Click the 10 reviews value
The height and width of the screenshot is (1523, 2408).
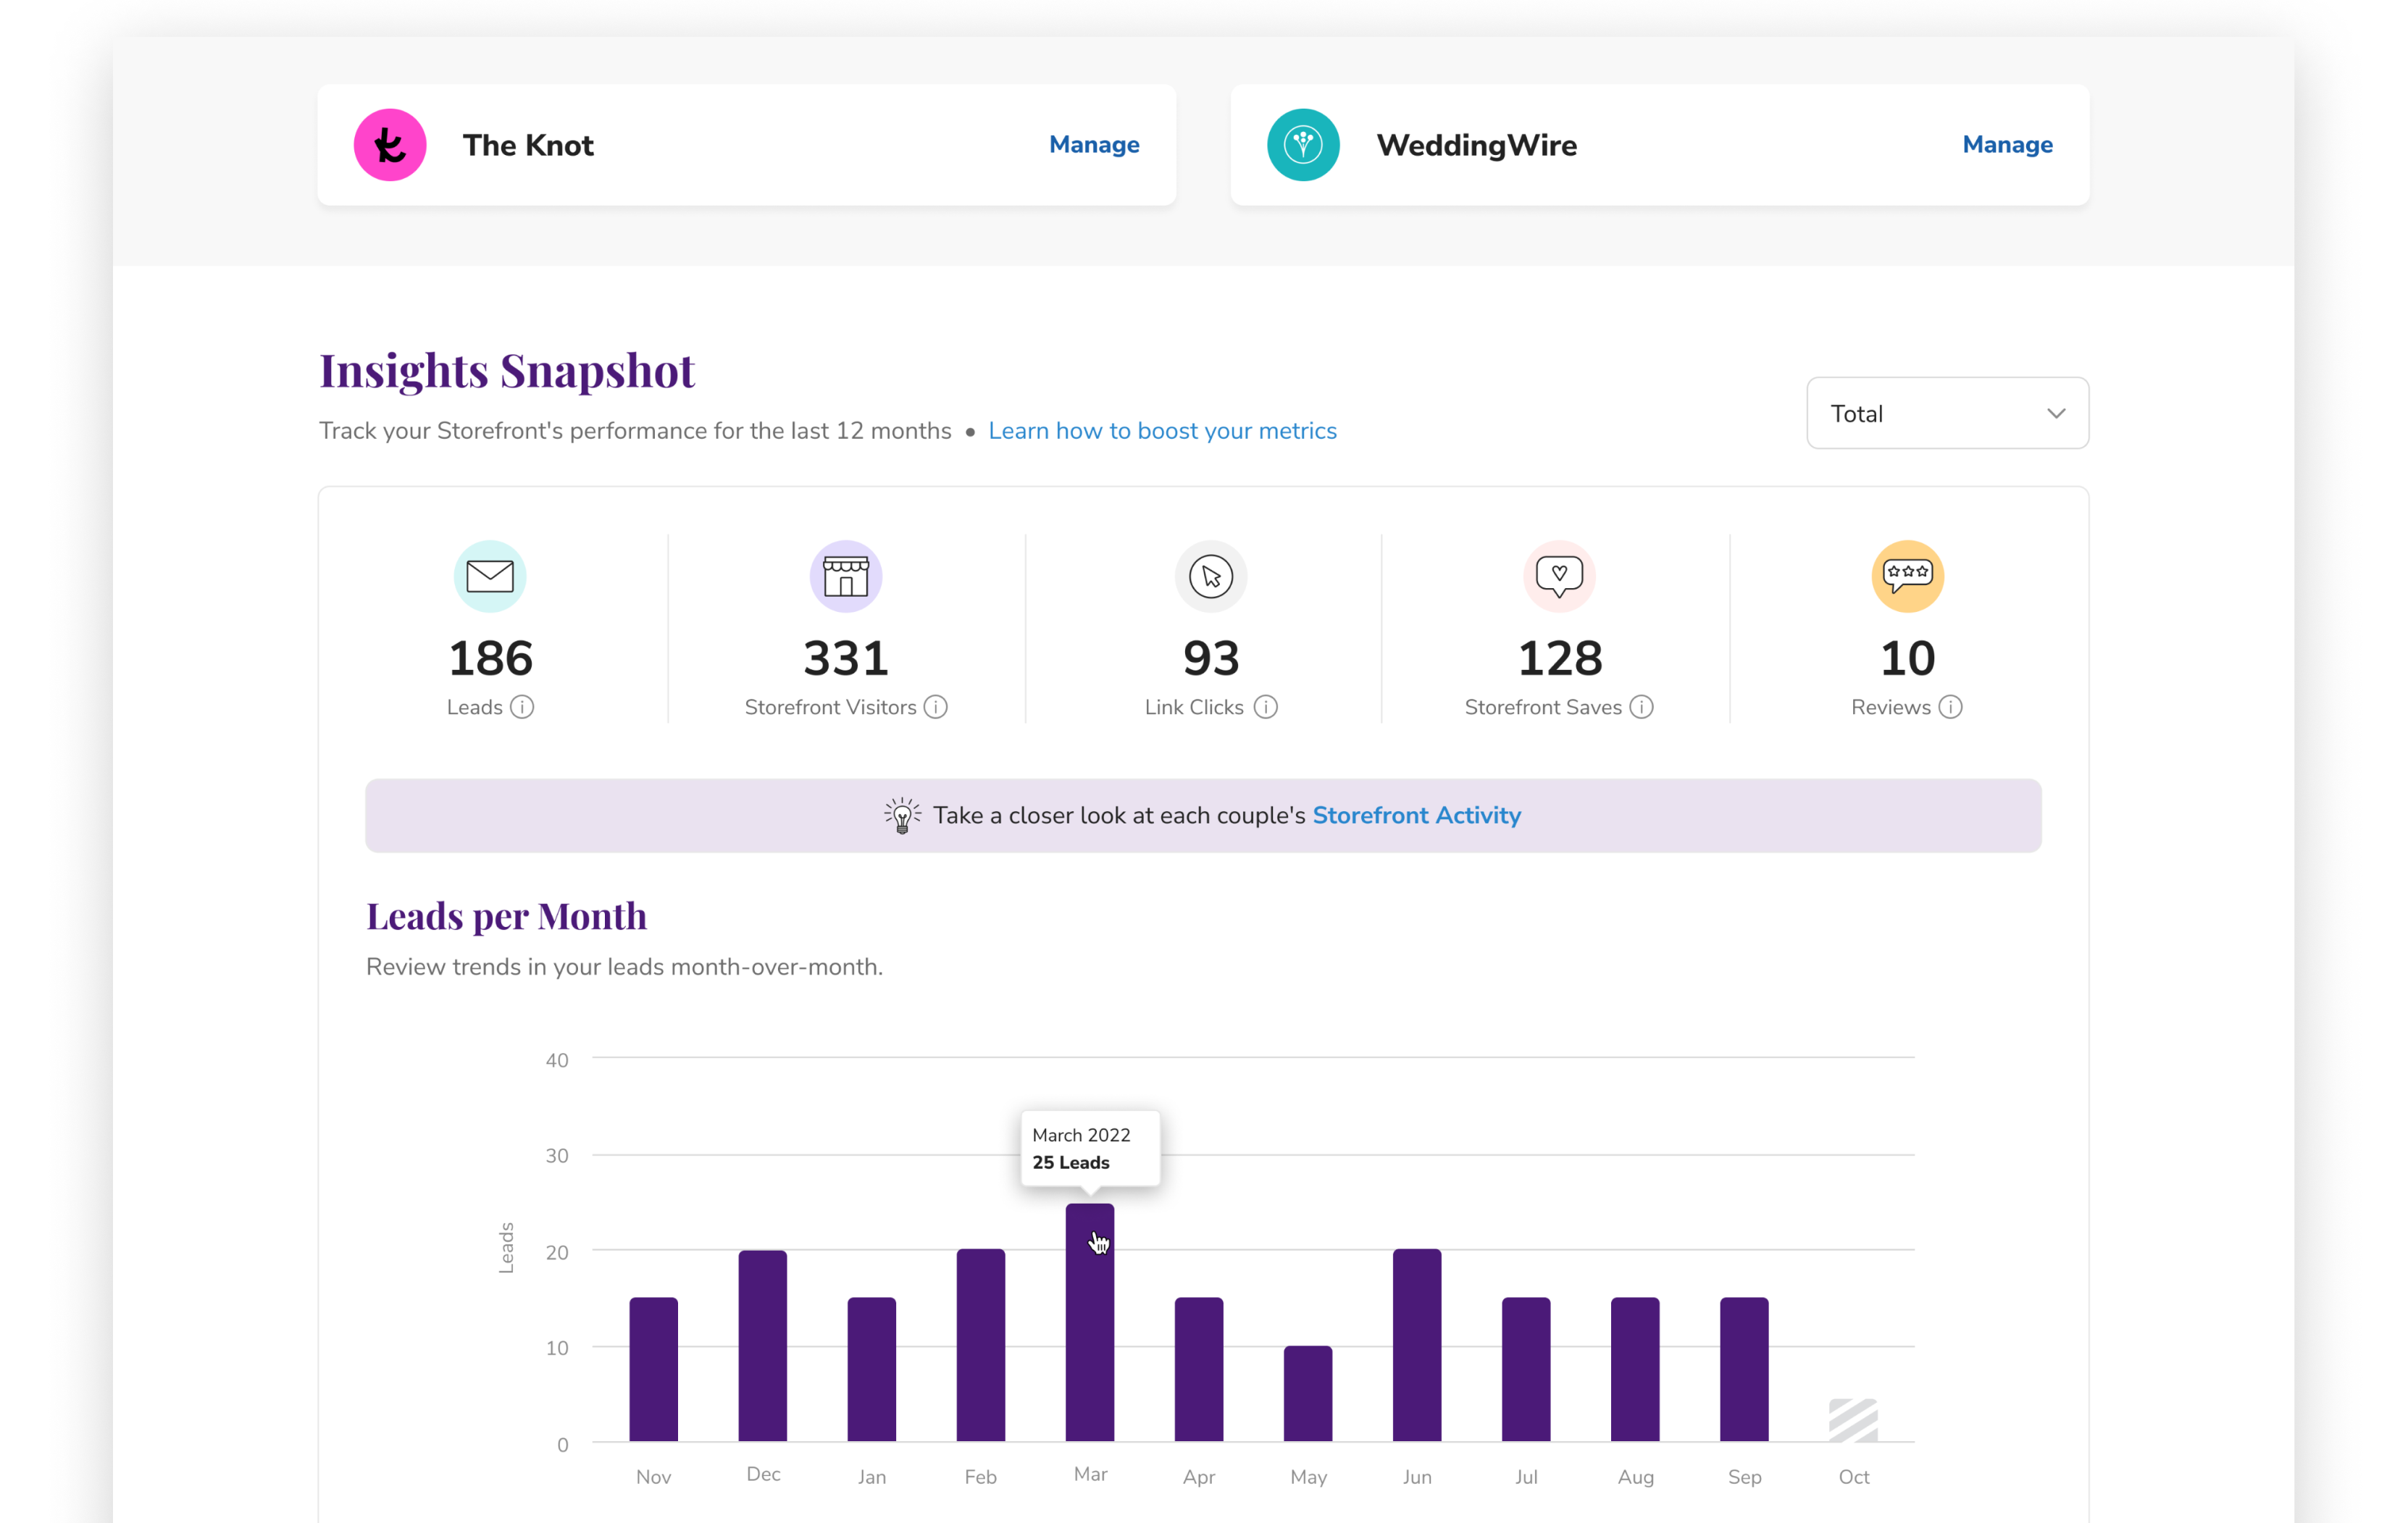point(1907,658)
